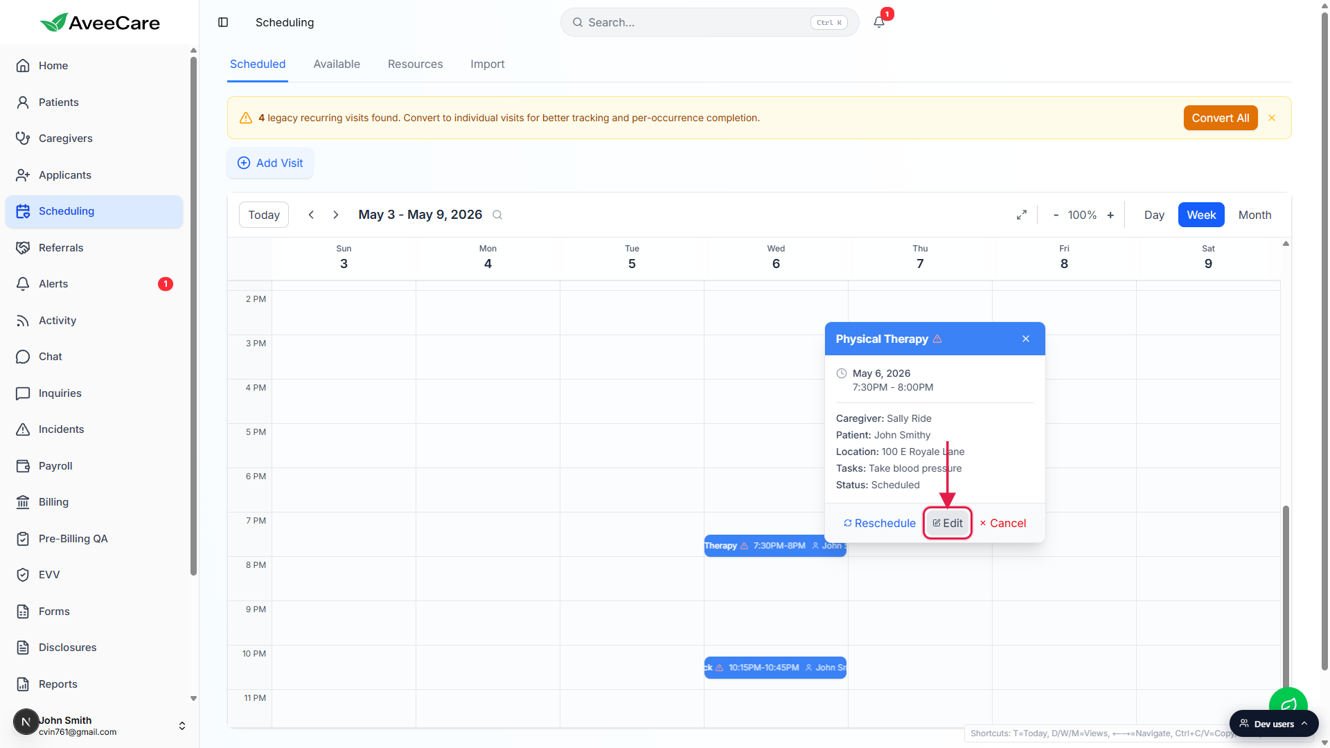Screen dimensions: 1330x748
Task: Go to the next week
Action: [336, 215]
